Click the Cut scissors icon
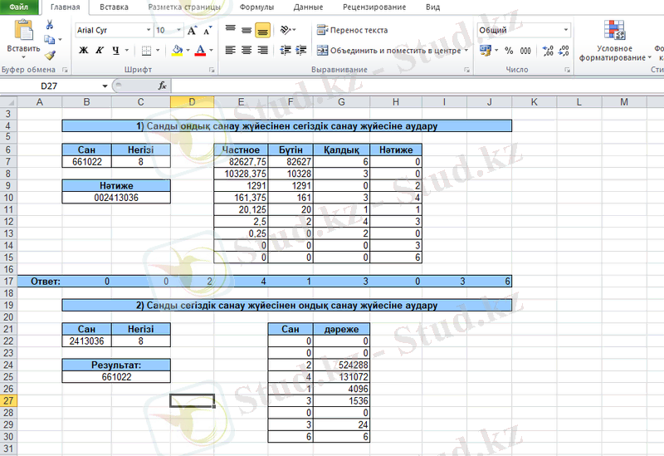Viewport: 664px width, 456px height. pos(50,26)
